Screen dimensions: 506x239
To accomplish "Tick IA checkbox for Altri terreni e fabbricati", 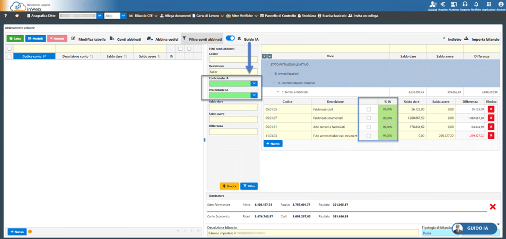I will (368, 127).
